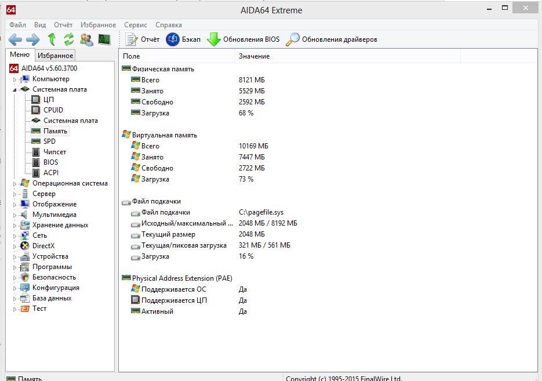This screenshot has width=542, height=381.
Task: Open the Вид menu
Action: click(40, 25)
